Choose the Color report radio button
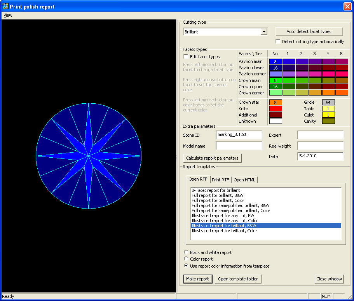The height and width of the screenshot is (301, 354). pos(186,259)
